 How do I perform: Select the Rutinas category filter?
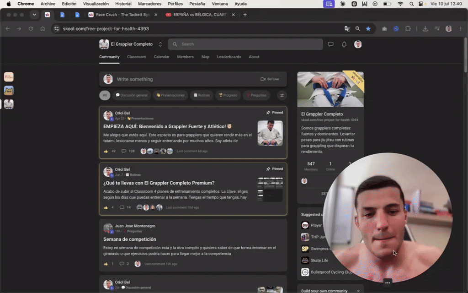202,95
